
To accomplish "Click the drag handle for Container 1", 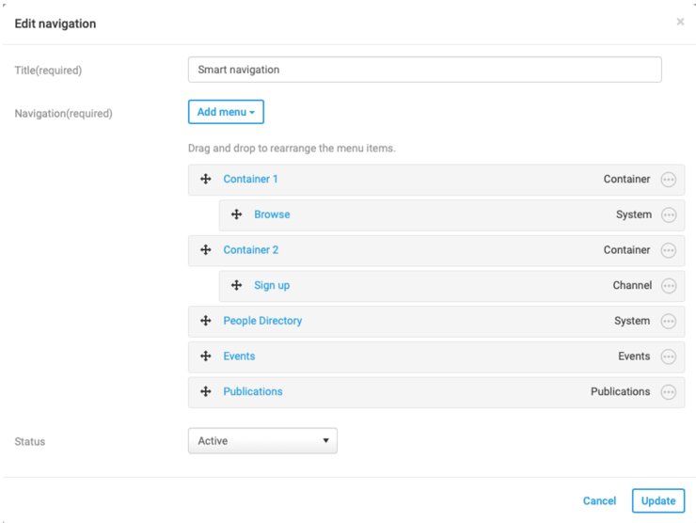I will coord(205,180).
